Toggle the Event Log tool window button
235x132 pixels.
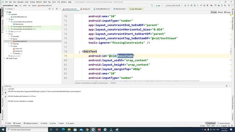[210, 123]
